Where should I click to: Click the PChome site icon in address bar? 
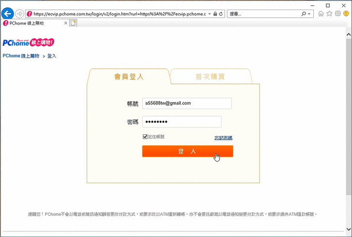pos(29,14)
